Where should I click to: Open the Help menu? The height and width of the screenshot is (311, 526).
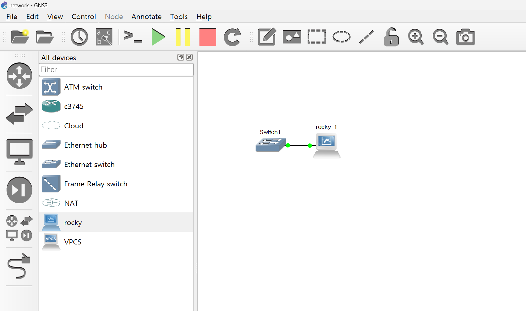pos(204,17)
